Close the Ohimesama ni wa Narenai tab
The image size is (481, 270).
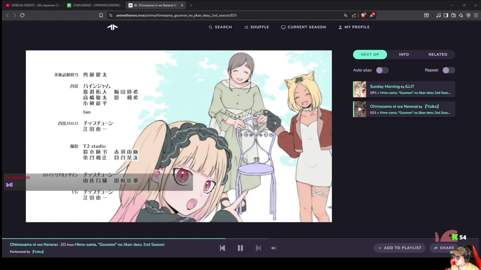182,5
